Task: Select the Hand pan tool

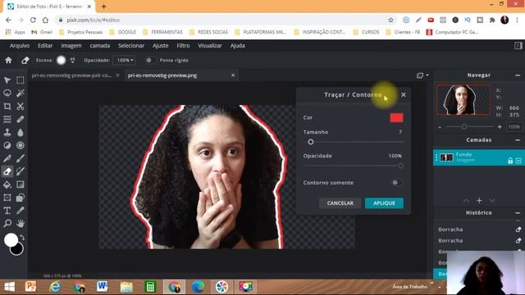Action: [21, 224]
